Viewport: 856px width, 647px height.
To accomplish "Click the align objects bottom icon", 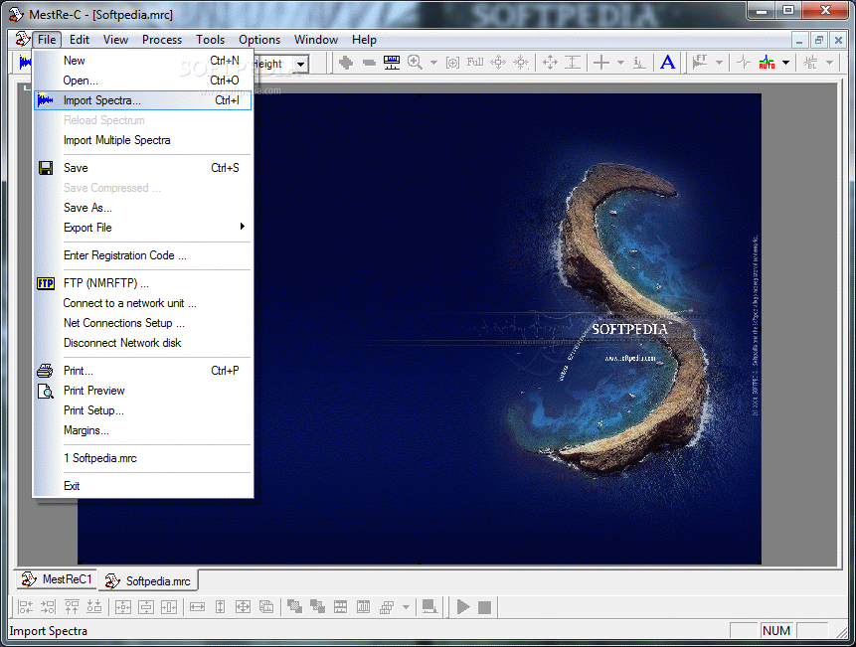I will (x=93, y=606).
